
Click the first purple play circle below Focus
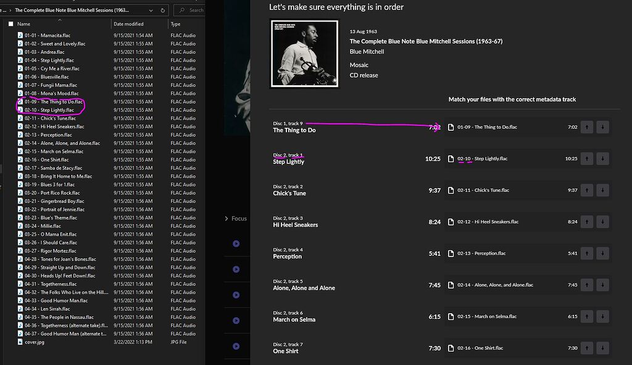(236, 243)
